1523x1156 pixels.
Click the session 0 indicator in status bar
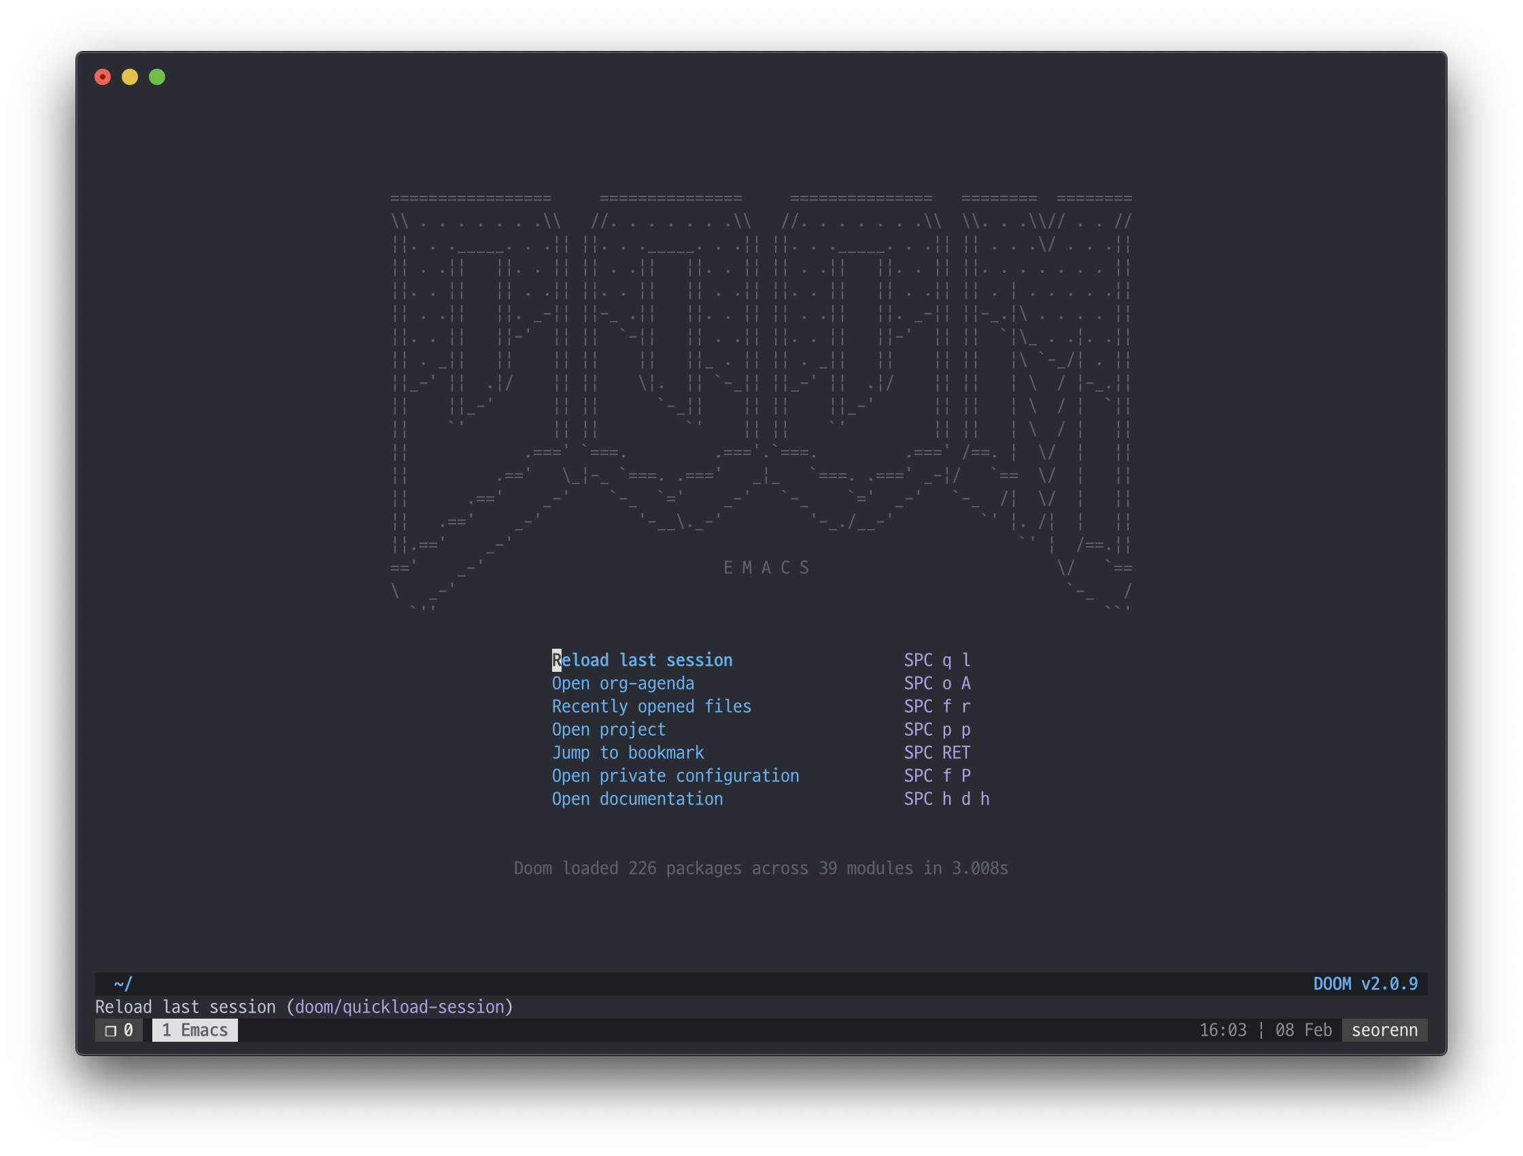click(119, 1030)
